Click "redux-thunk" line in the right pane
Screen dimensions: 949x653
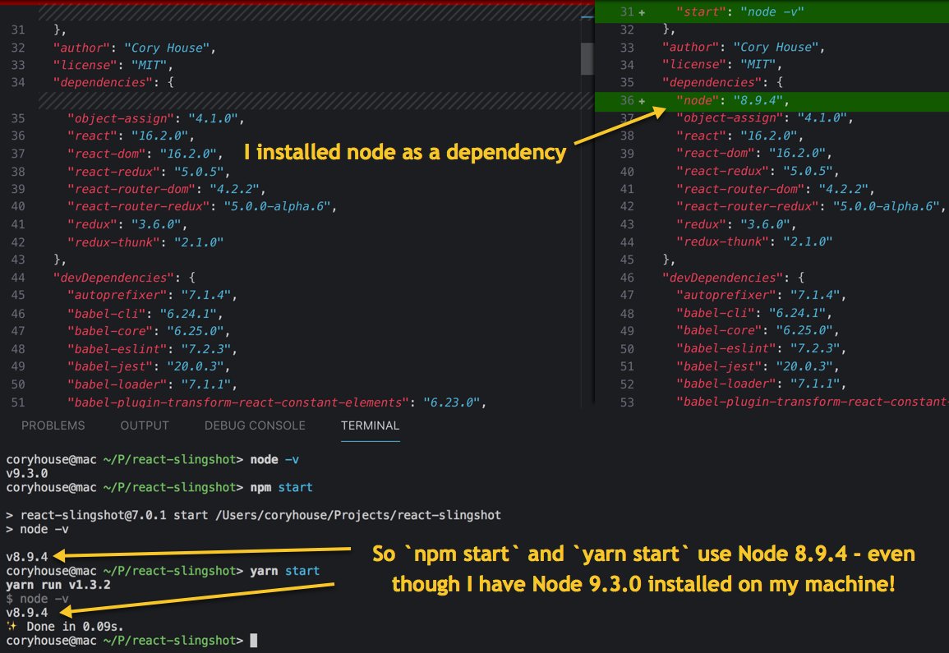(754, 242)
